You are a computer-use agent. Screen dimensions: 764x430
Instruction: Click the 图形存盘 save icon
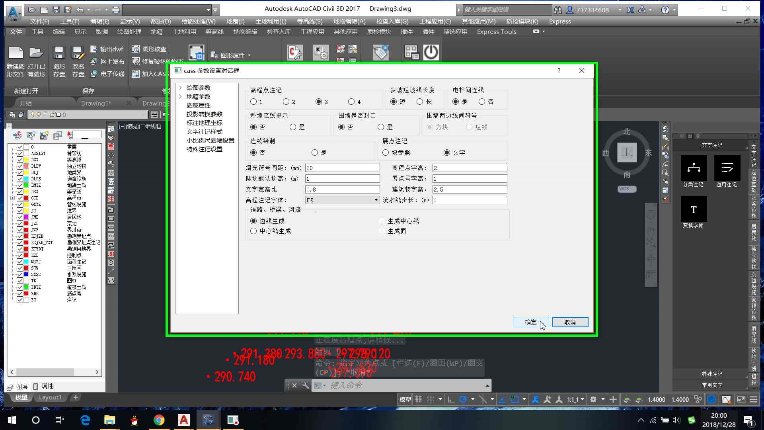tap(59, 53)
